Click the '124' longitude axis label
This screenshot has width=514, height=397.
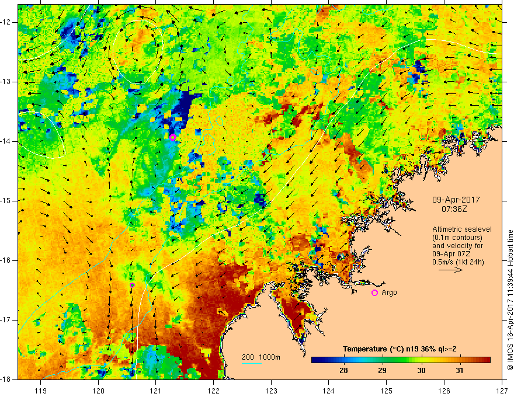tap(329, 391)
